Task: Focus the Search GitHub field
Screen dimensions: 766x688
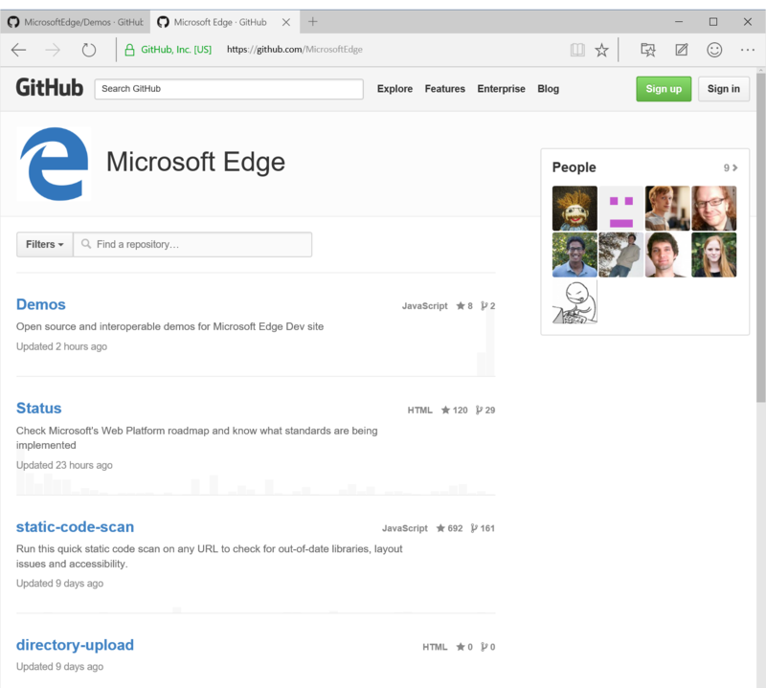Action: click(x=229, y=89)
